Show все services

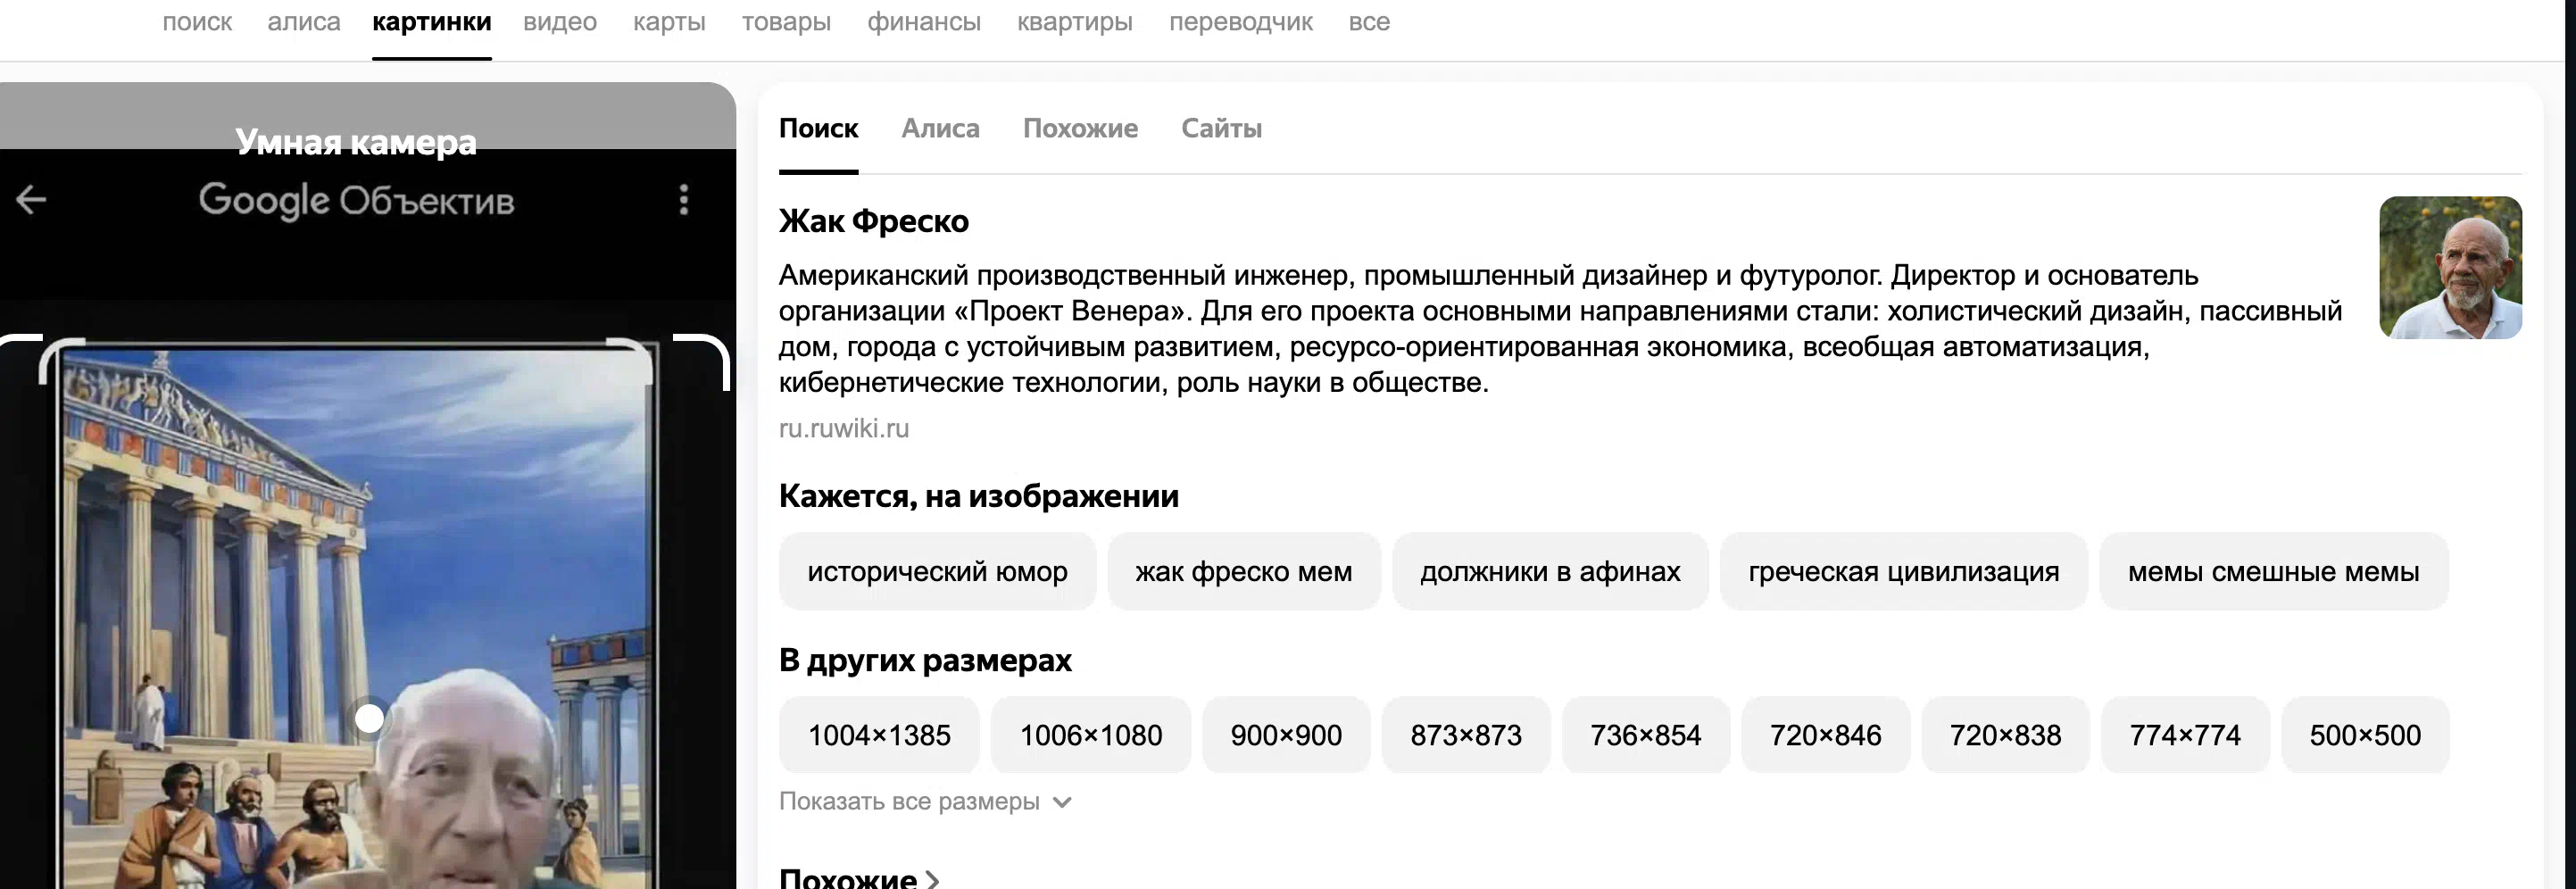pos(1369,22)
